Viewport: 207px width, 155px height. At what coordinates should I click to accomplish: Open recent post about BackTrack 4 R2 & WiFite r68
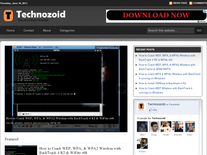pyautogui.click(x=167, y=58)
